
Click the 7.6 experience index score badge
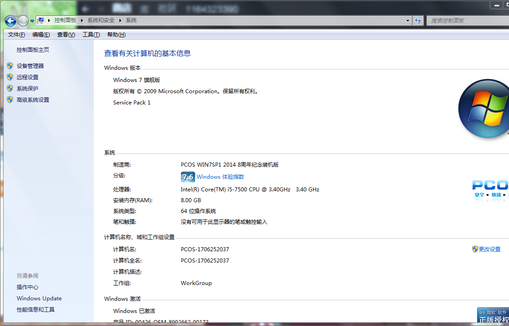188,177
